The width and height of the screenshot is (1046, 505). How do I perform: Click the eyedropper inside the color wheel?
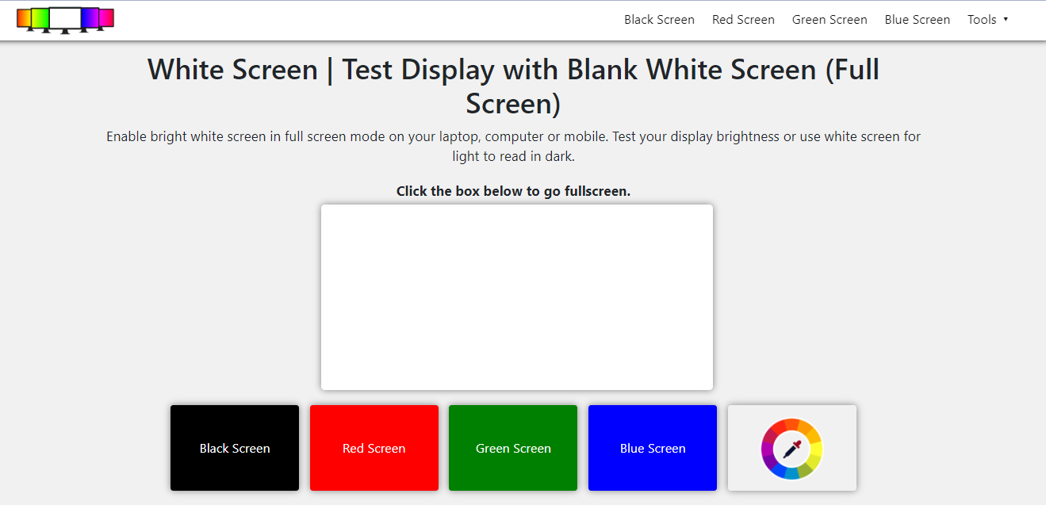(791, 448)
